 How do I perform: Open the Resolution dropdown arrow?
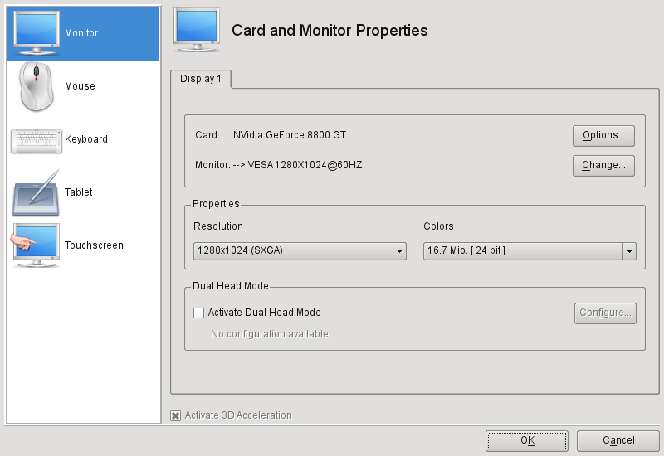(x=399, y=251)
